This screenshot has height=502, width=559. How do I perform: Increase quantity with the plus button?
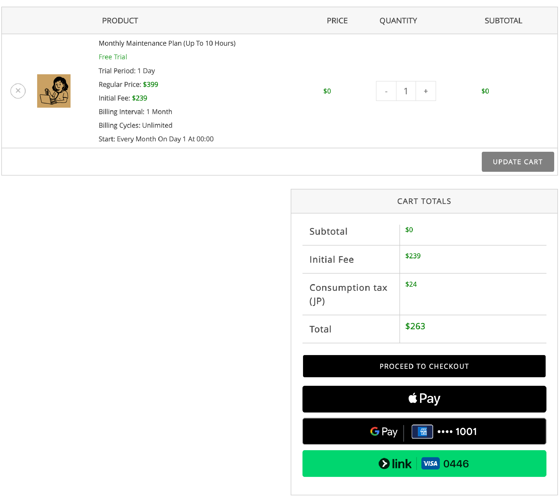[425, 91]
